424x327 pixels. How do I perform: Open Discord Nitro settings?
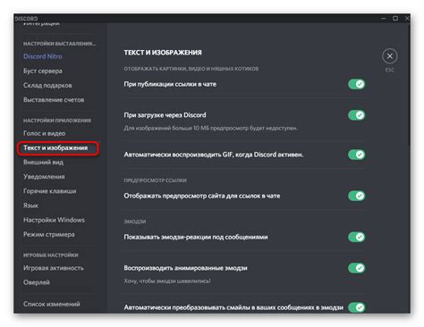(x=43, y=56)
